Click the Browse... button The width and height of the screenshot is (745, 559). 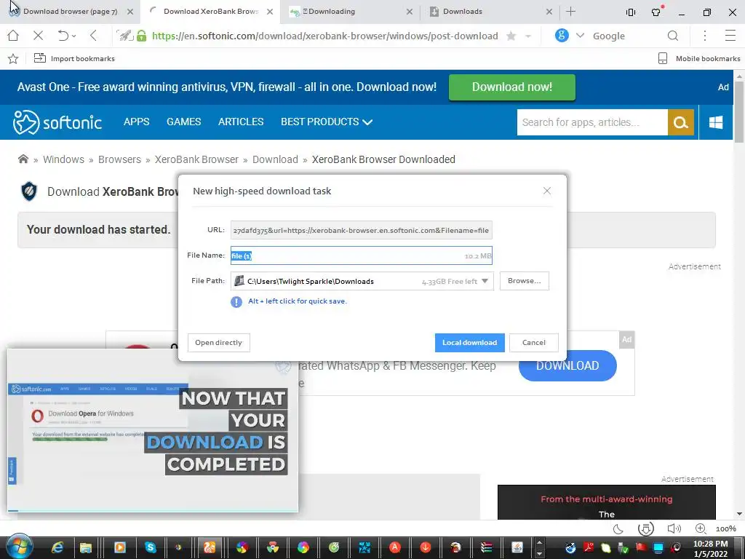524,281
